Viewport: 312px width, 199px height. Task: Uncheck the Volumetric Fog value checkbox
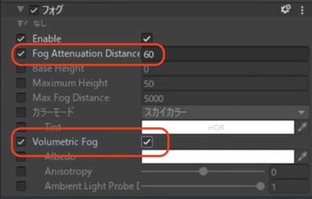(x=147, y=142)
